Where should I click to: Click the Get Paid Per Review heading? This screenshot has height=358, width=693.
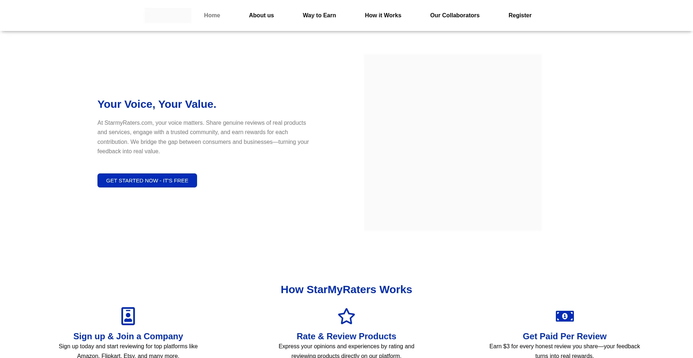tap(565, 336)
